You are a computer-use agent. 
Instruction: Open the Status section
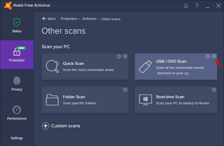click(17, 26)
